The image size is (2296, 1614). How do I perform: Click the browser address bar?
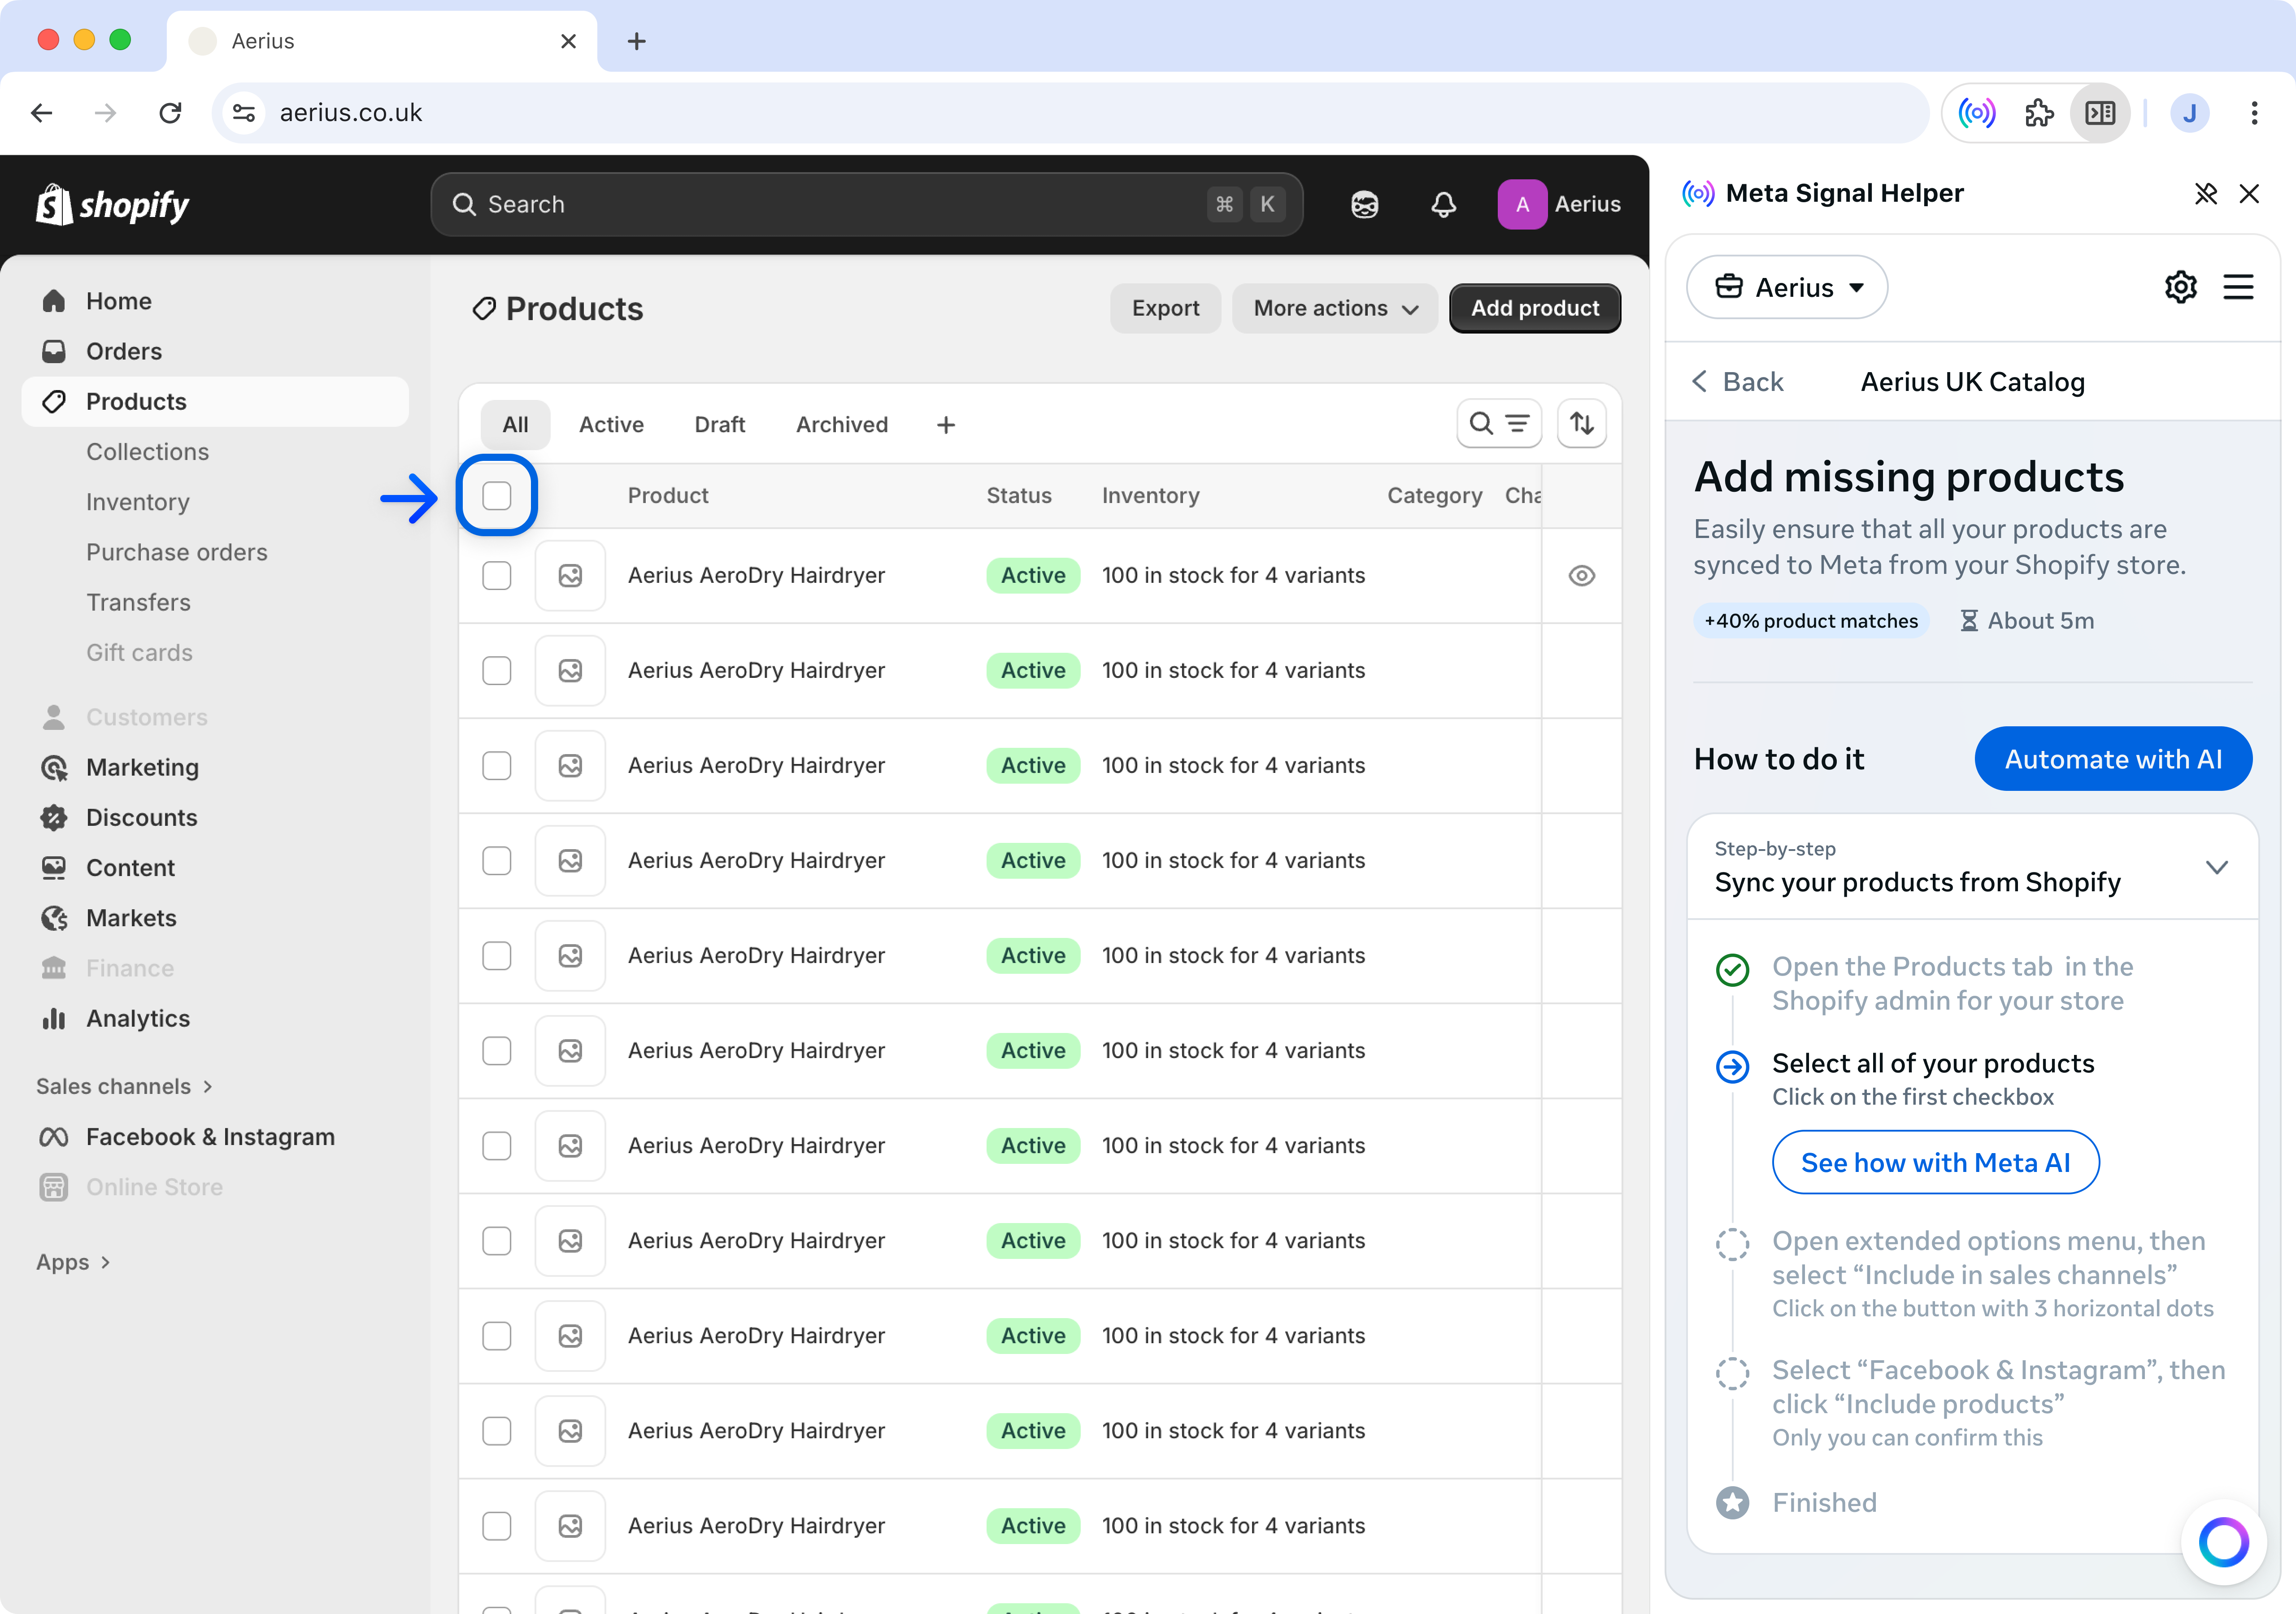click(x=700, y=112)
